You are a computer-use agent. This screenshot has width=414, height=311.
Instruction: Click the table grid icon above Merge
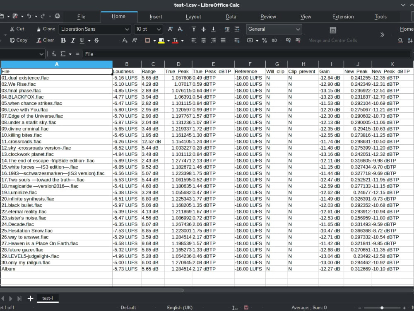click(x=333, y=30)
